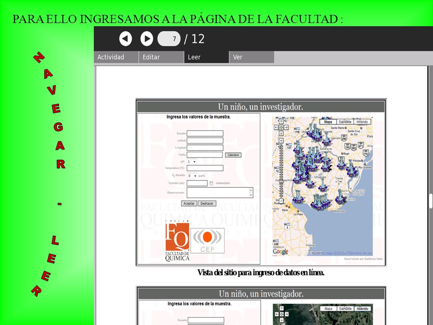Viewport: 433px width, 325px height.
Task: Click the Facultad de Química FQ logo
Action: pyautogui.click(x=177, y=241)
